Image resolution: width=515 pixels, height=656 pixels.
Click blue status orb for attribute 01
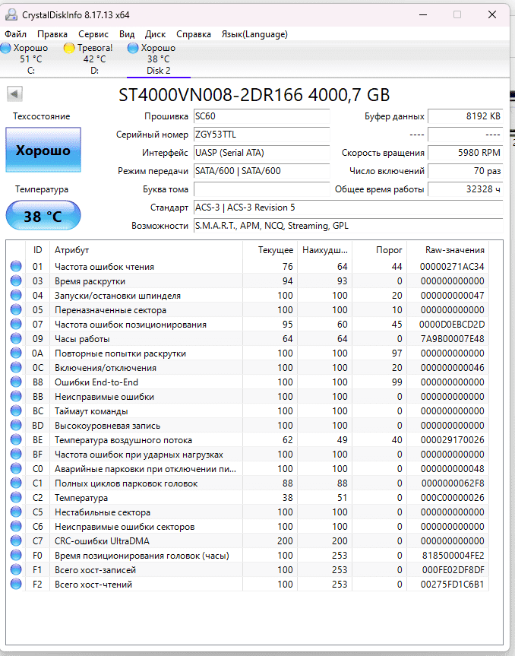point(16,267)
